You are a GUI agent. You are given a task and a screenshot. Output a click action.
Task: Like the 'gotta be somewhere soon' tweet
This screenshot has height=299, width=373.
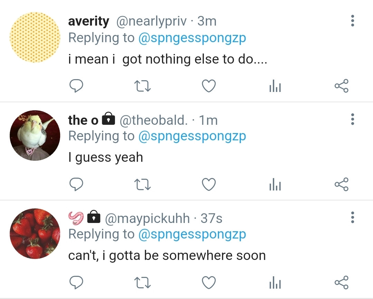(209, 282)
